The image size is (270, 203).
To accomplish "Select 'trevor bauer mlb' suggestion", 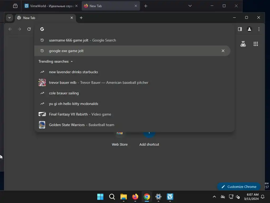I will [132, 82].
